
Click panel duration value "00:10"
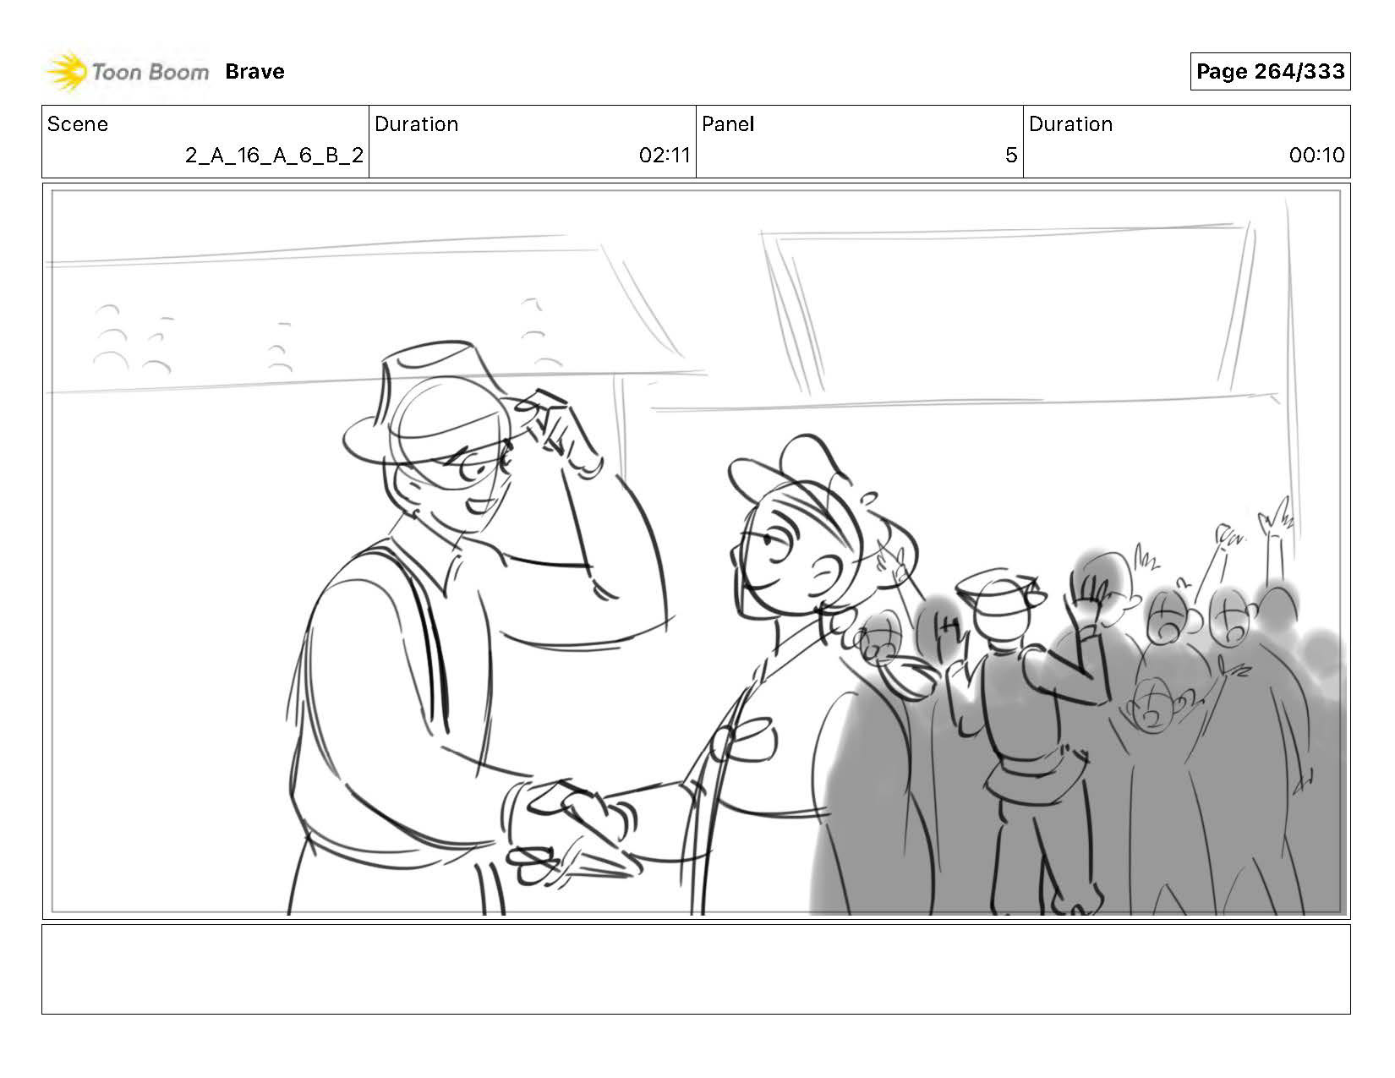click(x=1316, y=156)
